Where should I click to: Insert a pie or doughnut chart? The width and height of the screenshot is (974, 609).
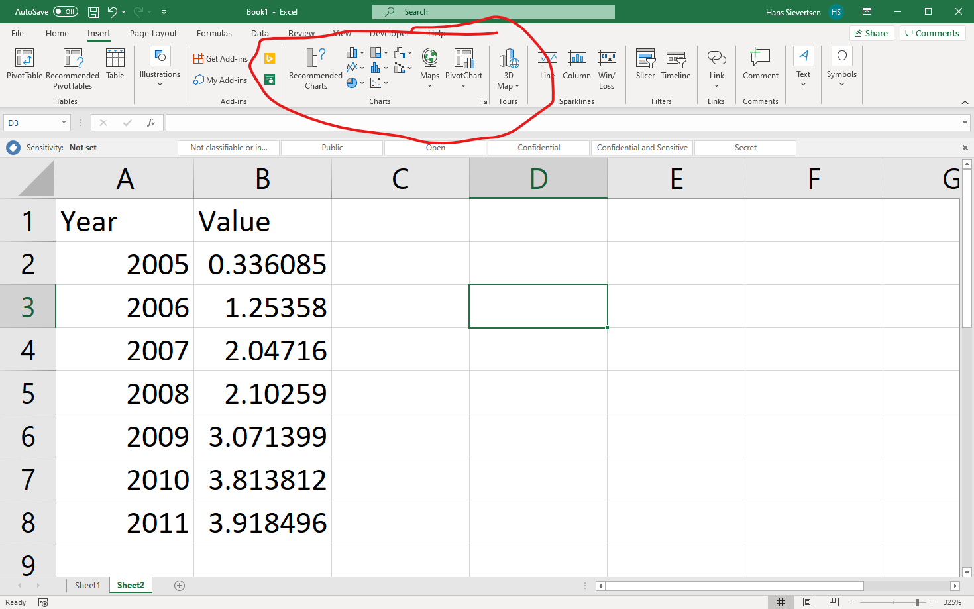coord(355,83)
